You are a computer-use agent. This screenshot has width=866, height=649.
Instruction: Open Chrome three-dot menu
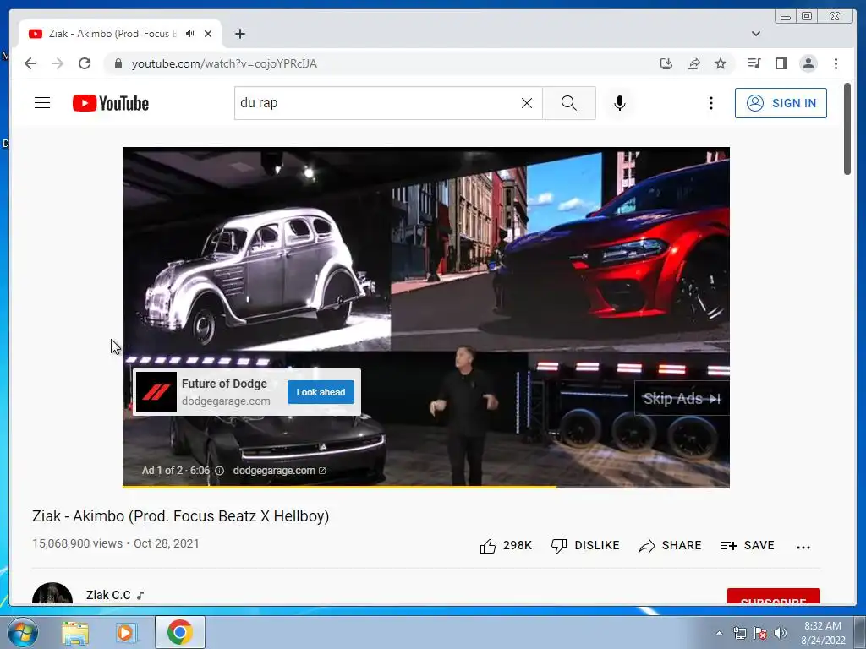tap(836, 63)
